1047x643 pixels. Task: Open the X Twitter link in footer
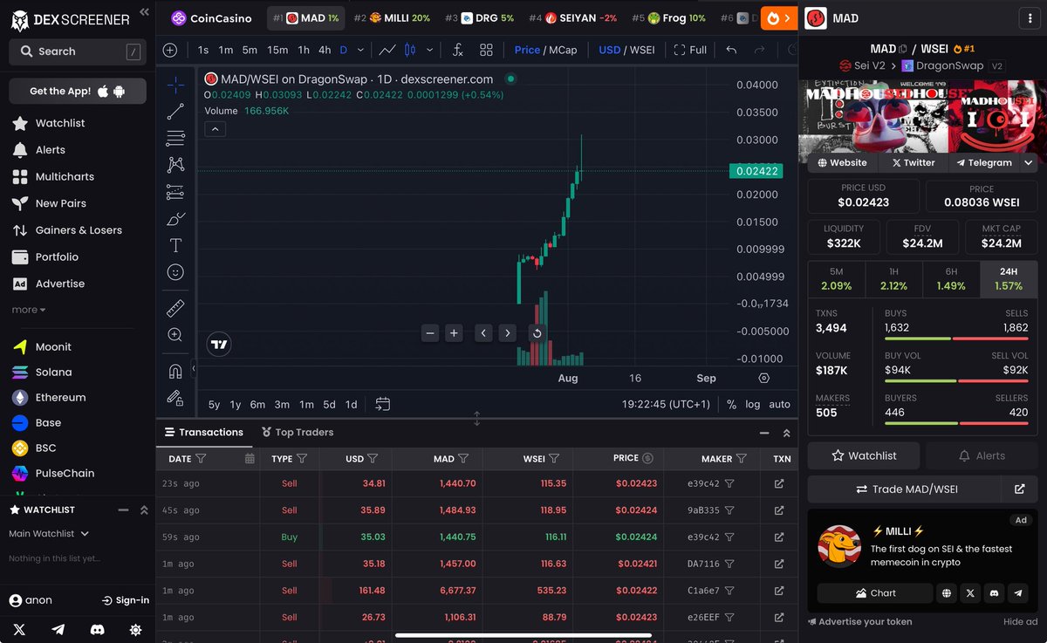tap(19, 629)
